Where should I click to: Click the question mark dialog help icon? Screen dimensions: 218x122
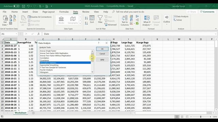coord(98,43)
